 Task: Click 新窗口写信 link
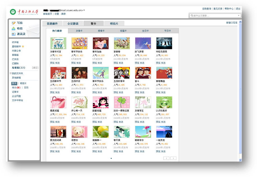coord(232,23)
